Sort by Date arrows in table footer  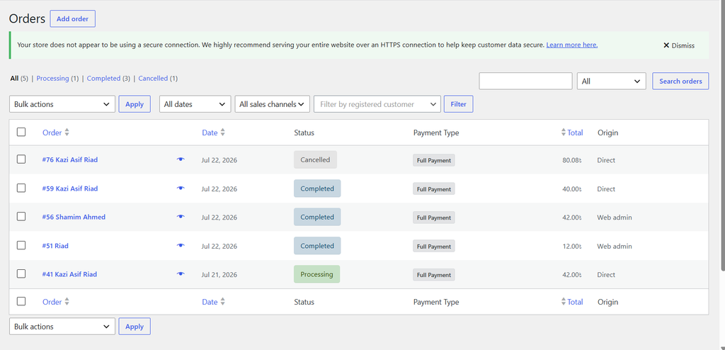(223, 302)
